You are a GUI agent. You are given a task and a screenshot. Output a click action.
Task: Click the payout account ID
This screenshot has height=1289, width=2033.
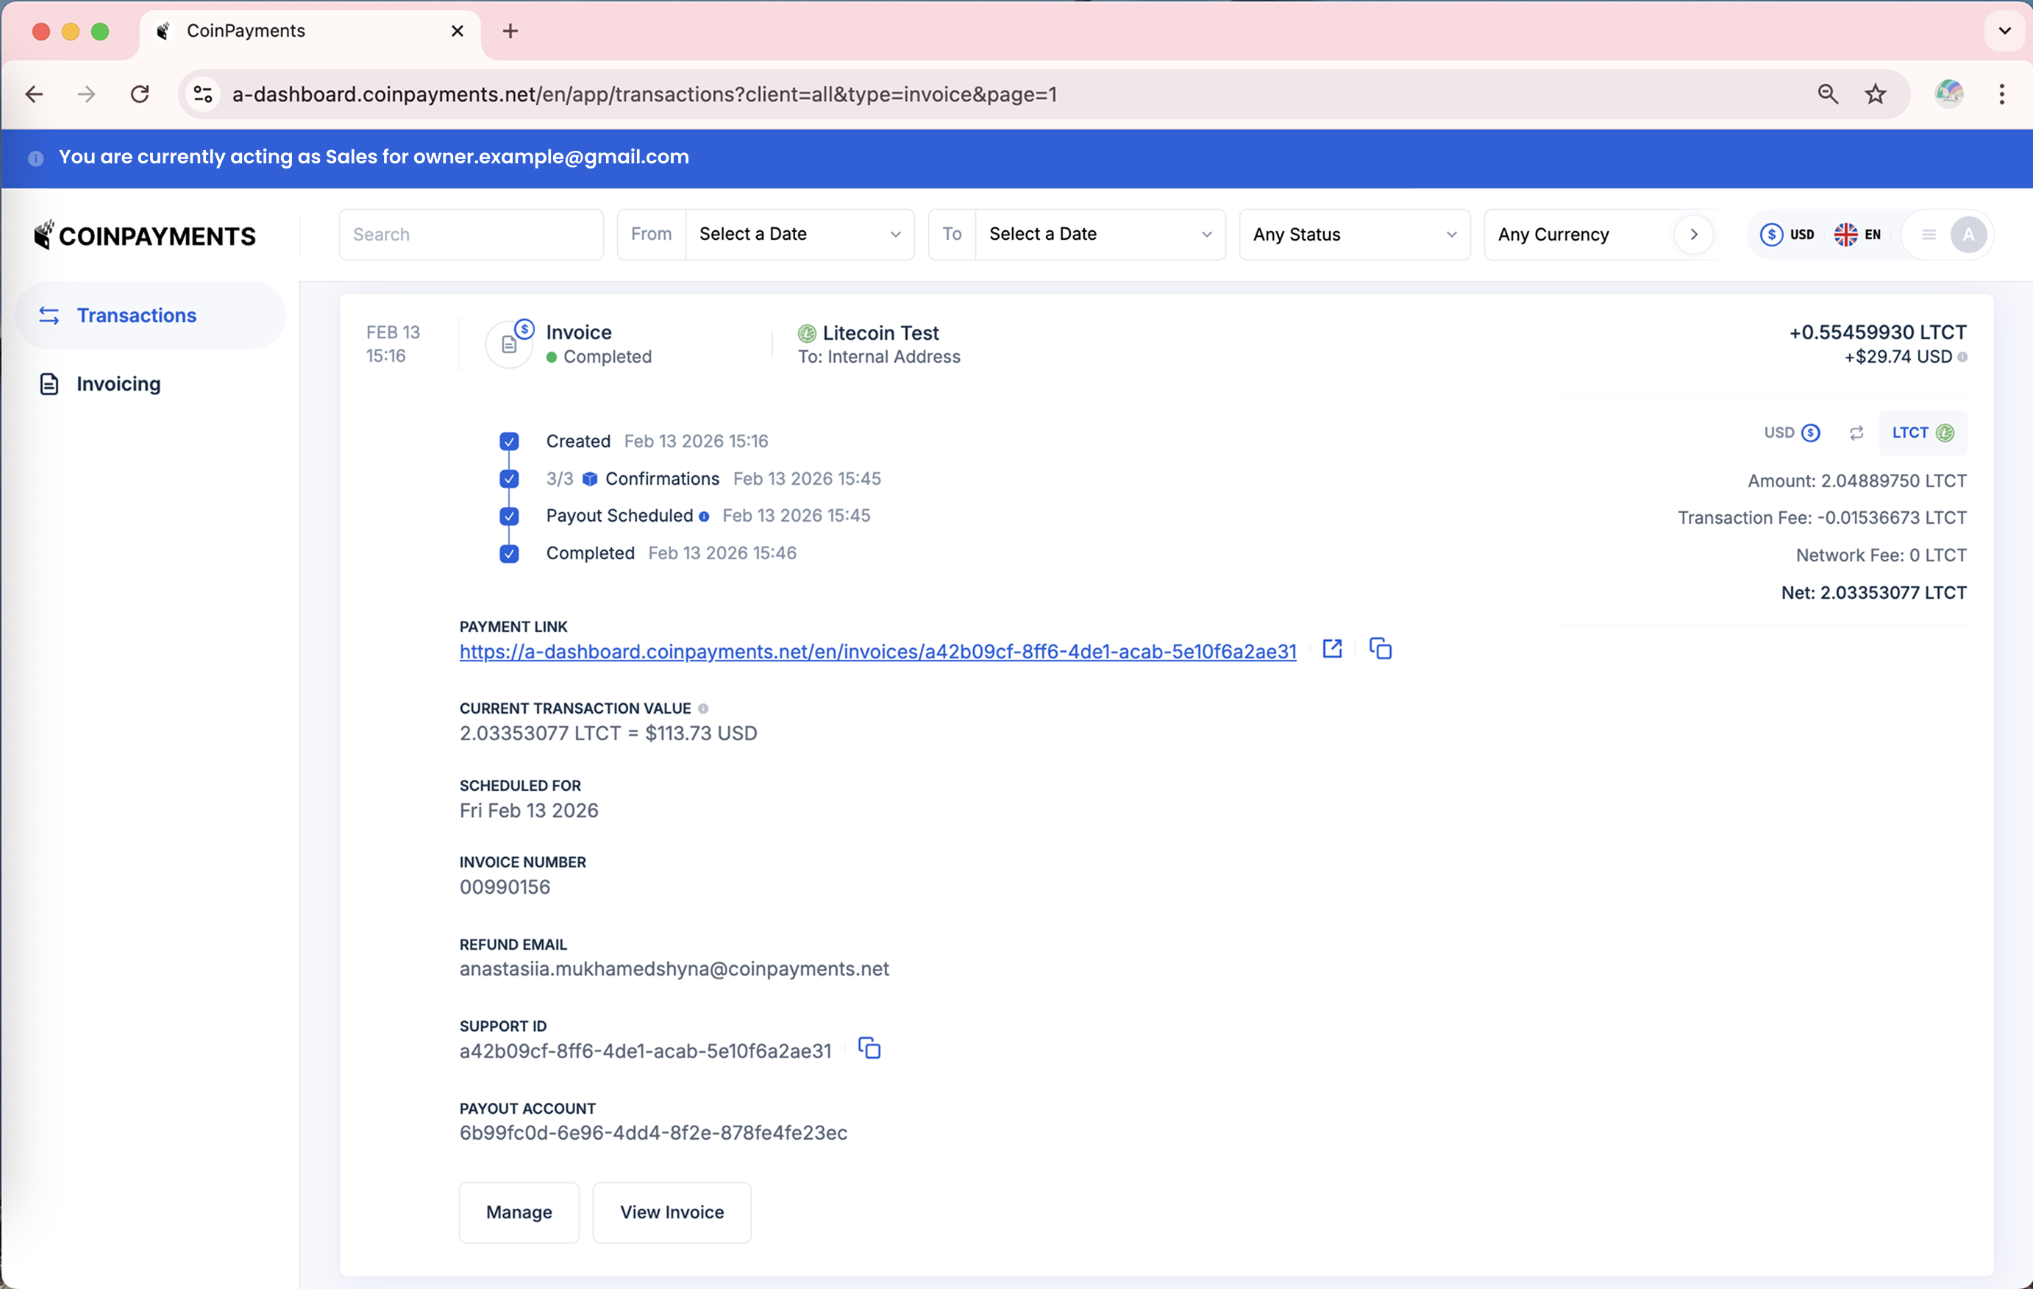tap(653, 1133)
